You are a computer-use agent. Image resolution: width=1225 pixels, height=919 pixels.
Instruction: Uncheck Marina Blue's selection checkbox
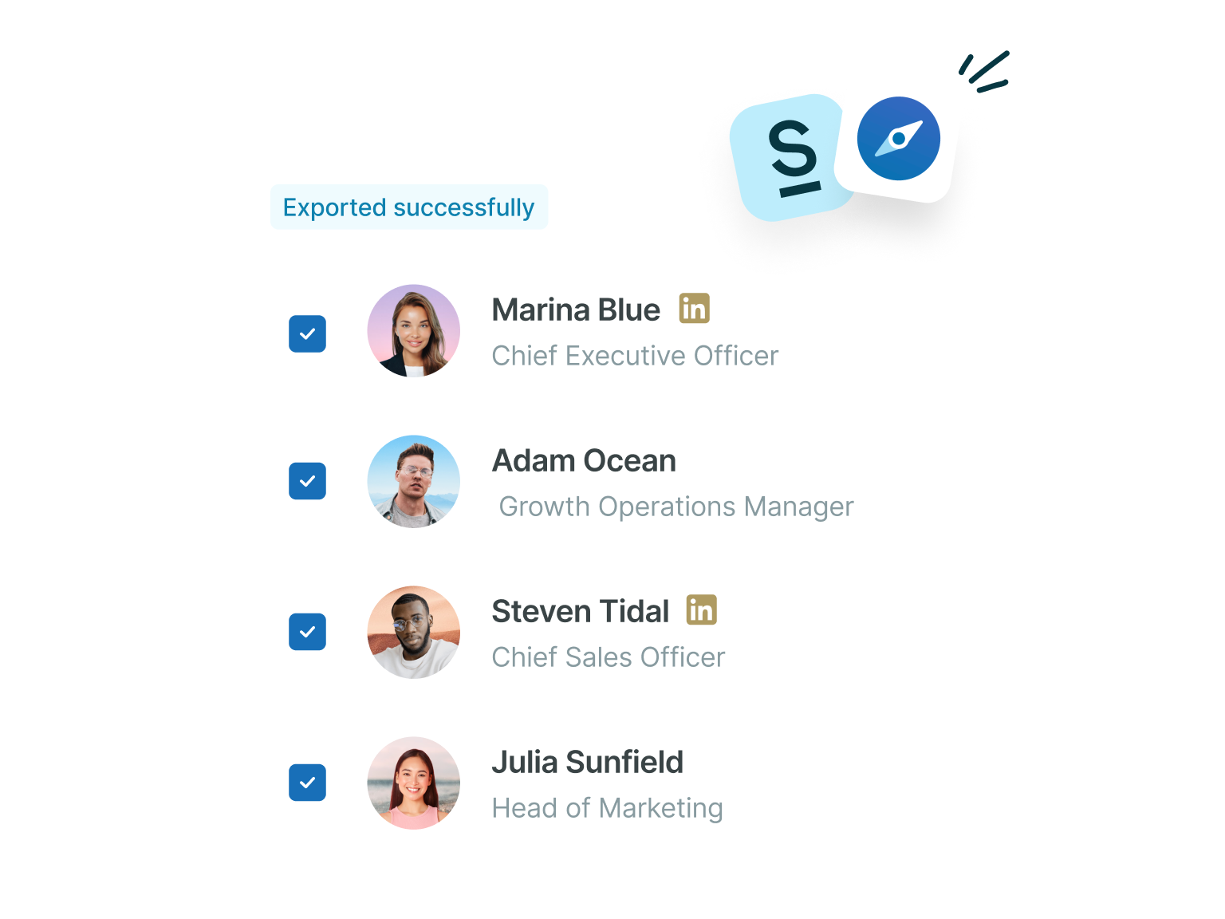pyautogui.click(x=307, y=334)
